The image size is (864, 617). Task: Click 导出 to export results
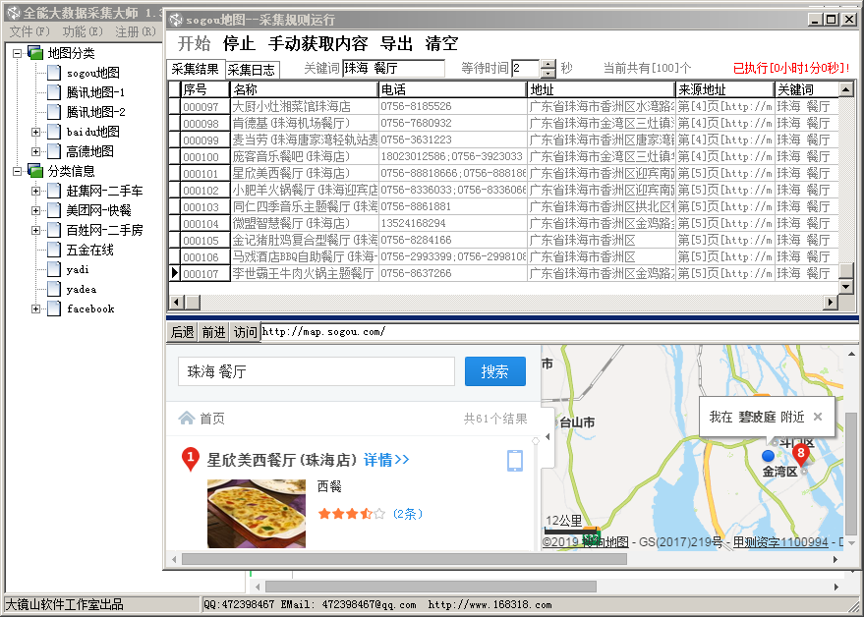(397, 43)
